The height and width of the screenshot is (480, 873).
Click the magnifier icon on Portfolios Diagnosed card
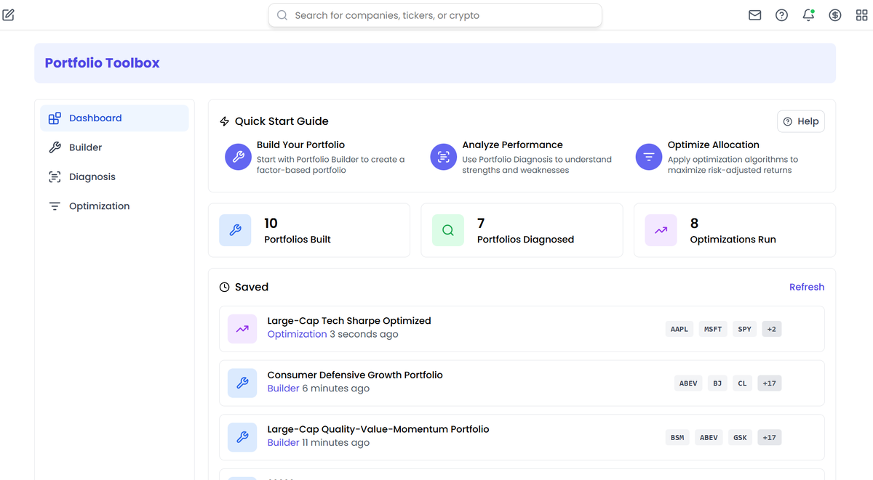(x=447, y=230)
